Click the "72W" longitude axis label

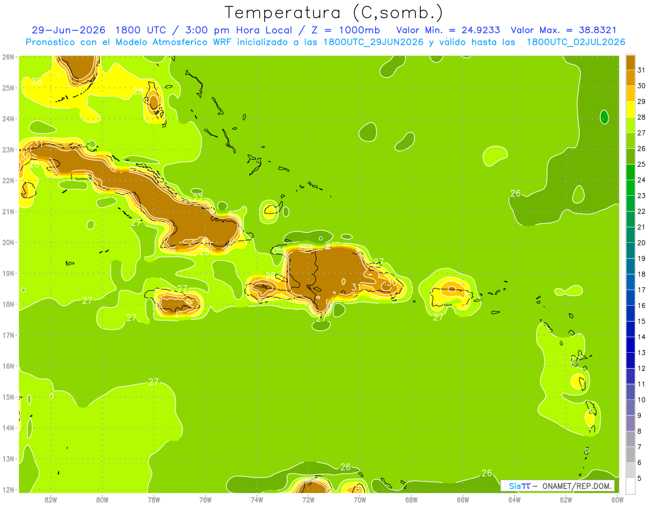pos(308,499)
